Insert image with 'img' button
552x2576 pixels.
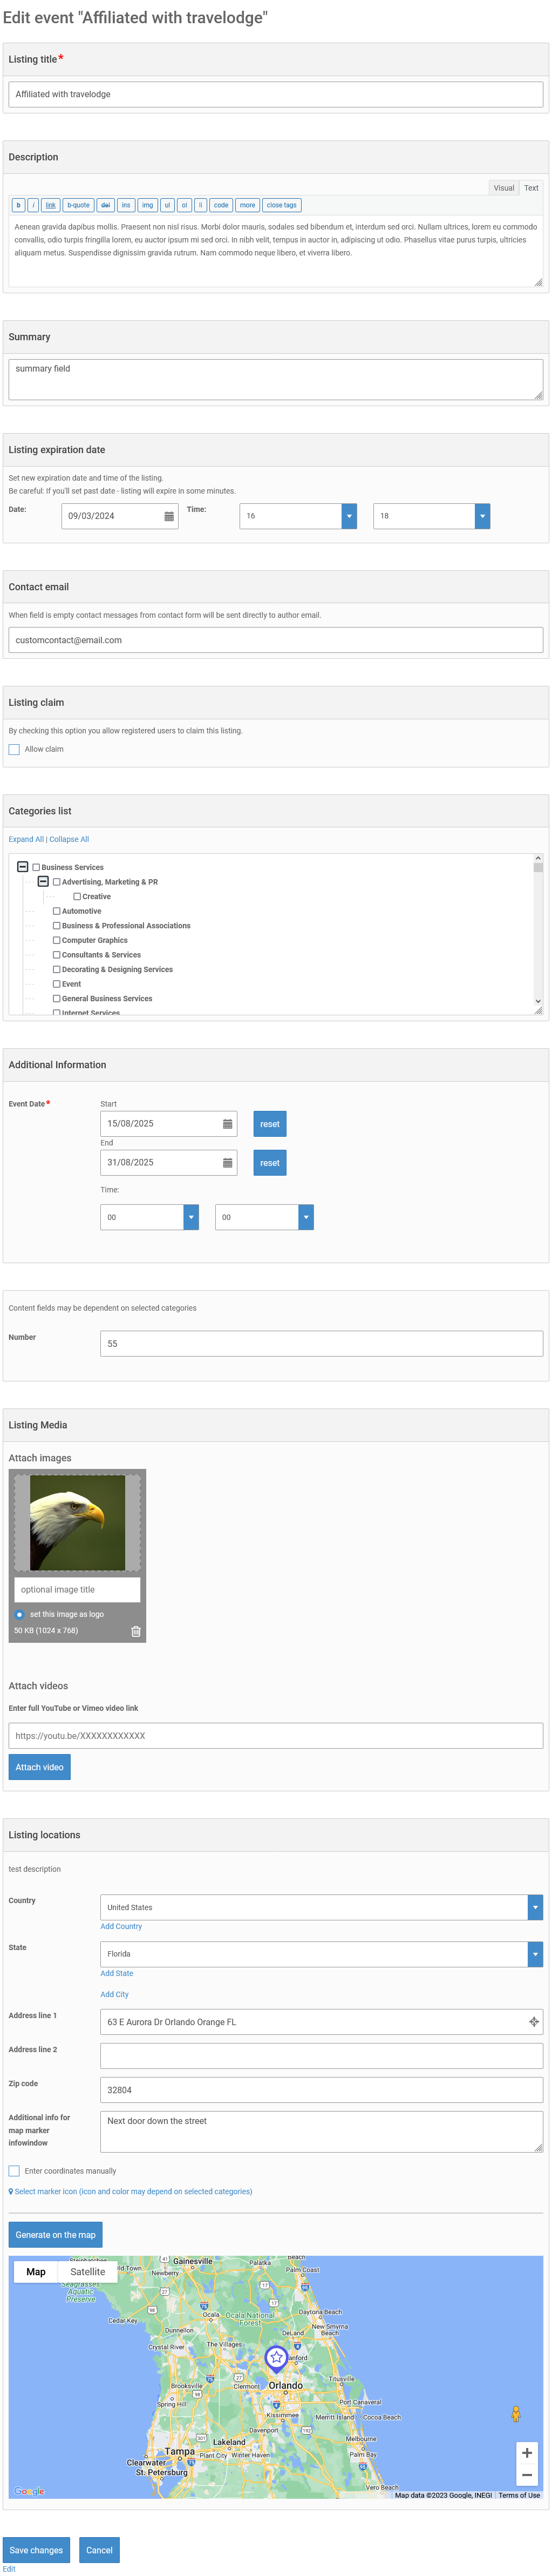pos(147,205)
